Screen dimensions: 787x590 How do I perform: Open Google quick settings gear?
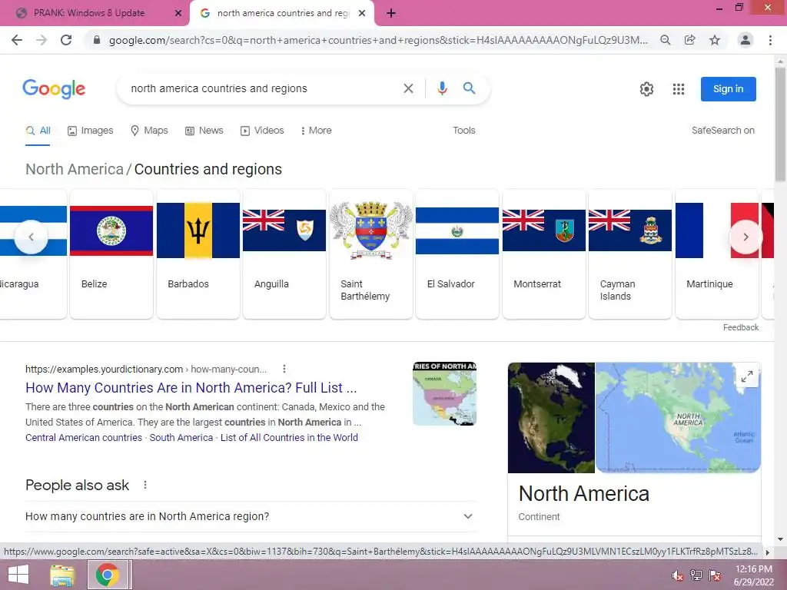click(x=646, y=89)
